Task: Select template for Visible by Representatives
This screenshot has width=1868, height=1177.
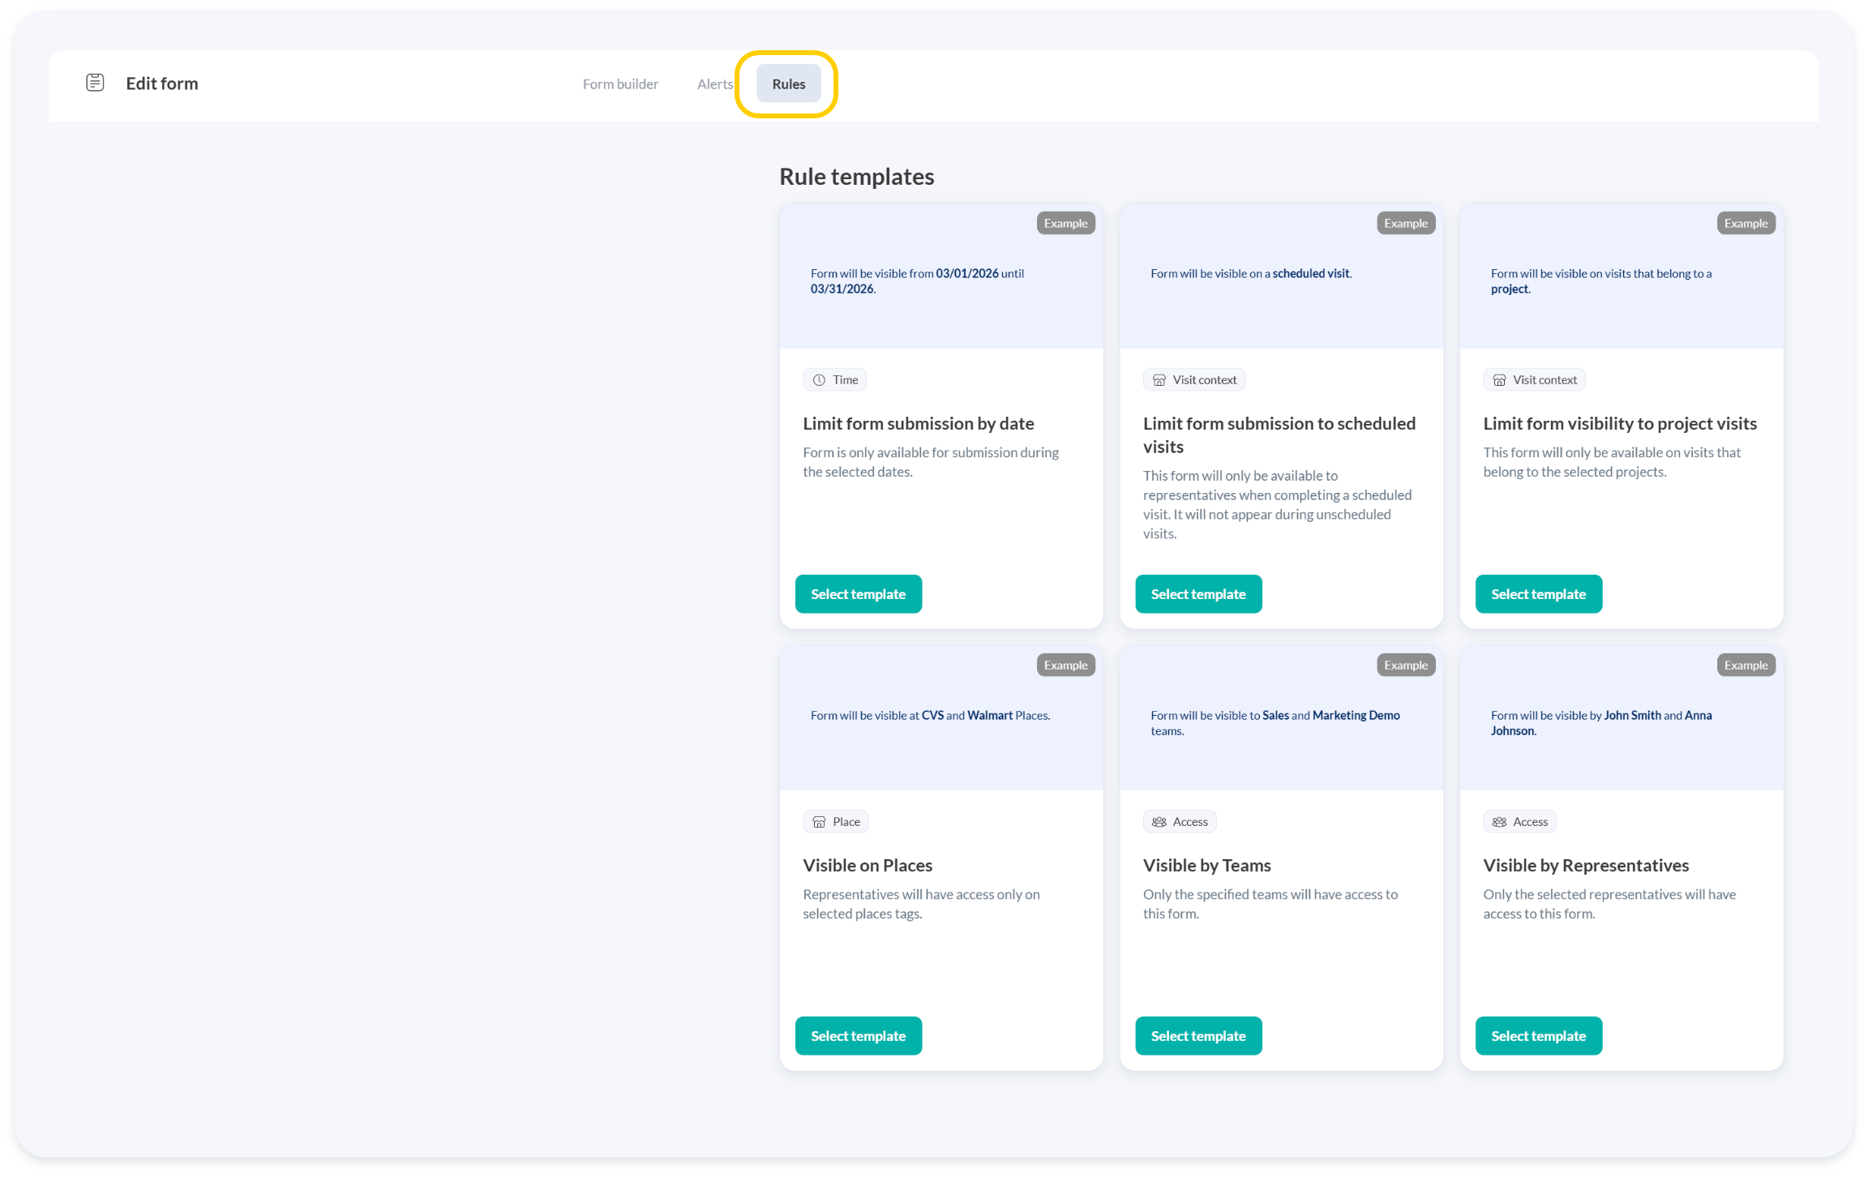Action: [1538, 1036]
